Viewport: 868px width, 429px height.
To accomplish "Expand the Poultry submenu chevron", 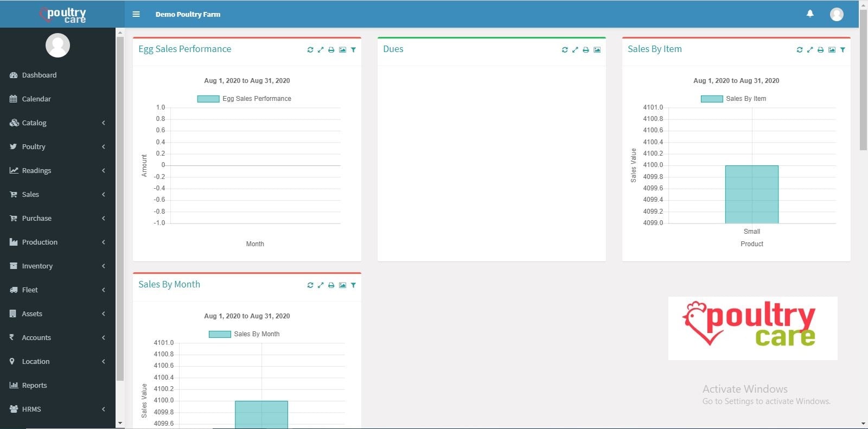I will 103,147.
